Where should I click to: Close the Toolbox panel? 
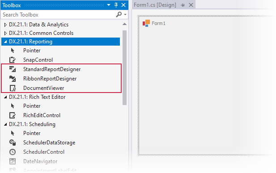point(123,5)
